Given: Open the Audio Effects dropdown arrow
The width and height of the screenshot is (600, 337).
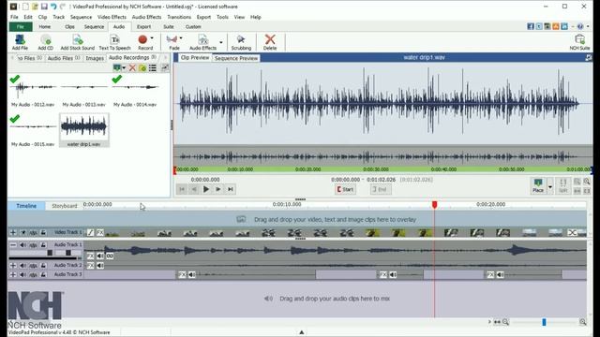Looking at the screenshot, I should [221, 42].
